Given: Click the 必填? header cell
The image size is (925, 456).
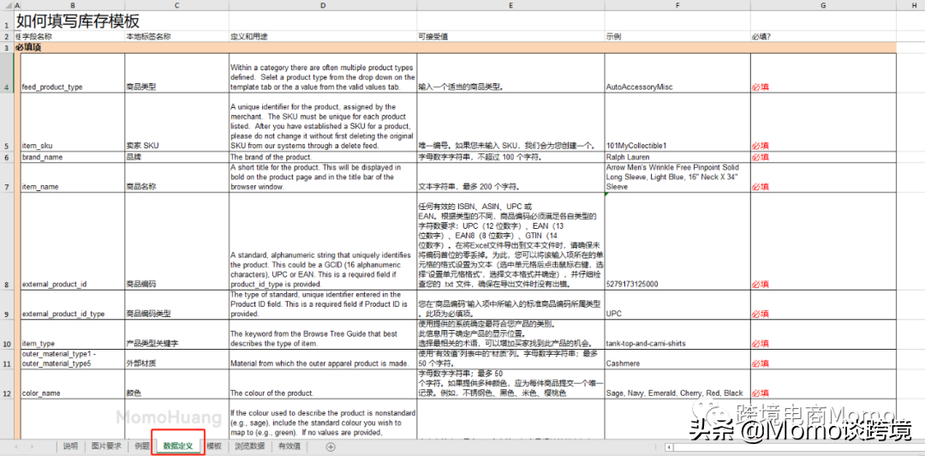Looking at the screenshot, I should pyautogui.click(x=823, y=37).
